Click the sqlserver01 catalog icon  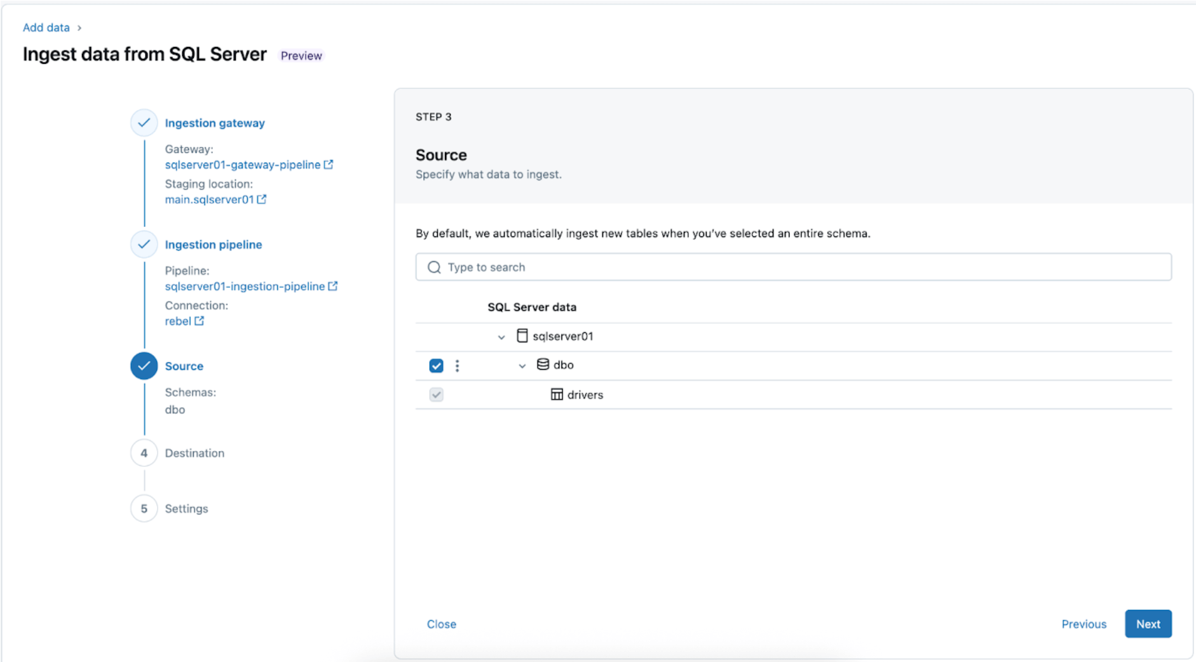tap(522, 336)
